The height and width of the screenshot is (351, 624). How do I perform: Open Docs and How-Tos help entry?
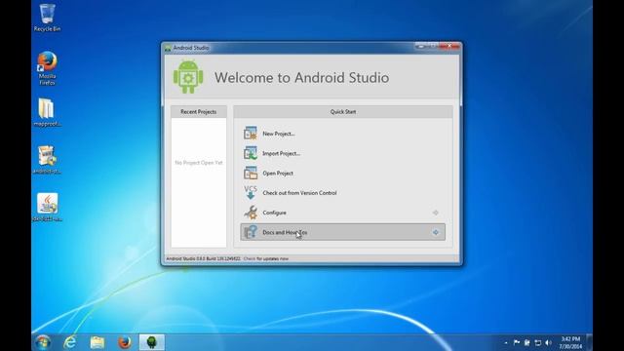coord(342,232)
